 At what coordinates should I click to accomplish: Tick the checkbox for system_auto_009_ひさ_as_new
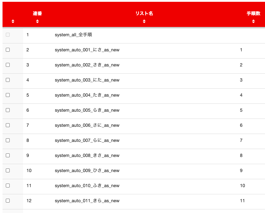pos(8,171)
